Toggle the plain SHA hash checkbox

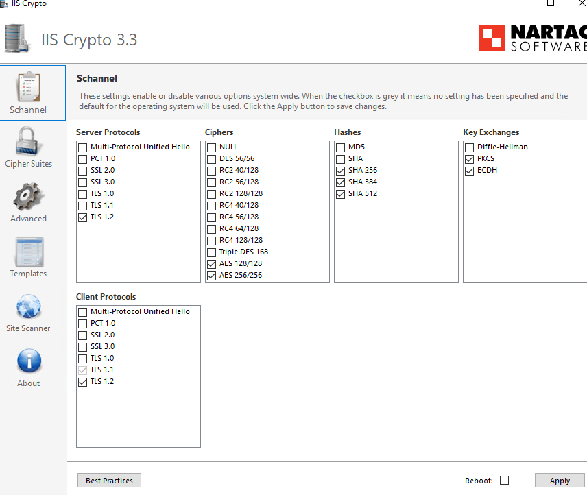[340, 159]
